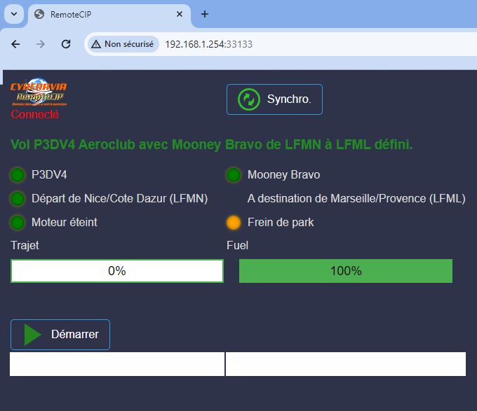
Task: Expand the tab search dropdown chevron
Action: pyautogui.click(x=14, y=14)
